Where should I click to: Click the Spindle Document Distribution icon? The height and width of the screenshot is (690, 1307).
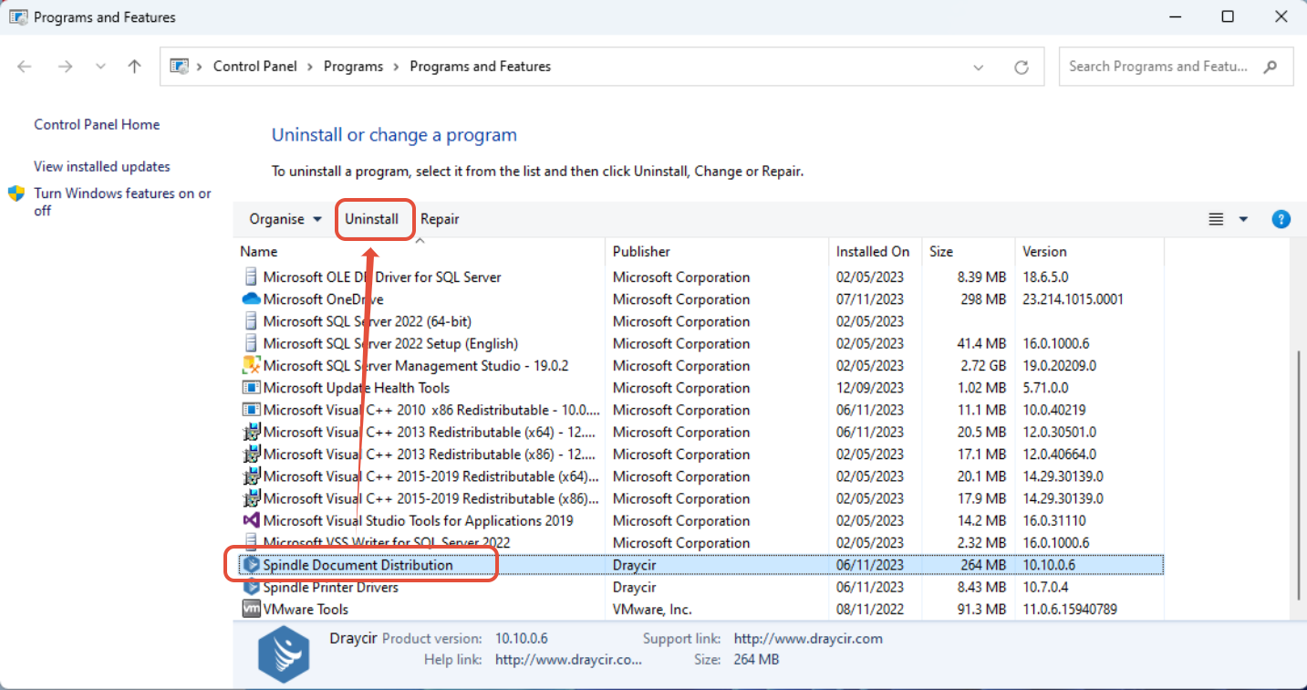(252, 565)
